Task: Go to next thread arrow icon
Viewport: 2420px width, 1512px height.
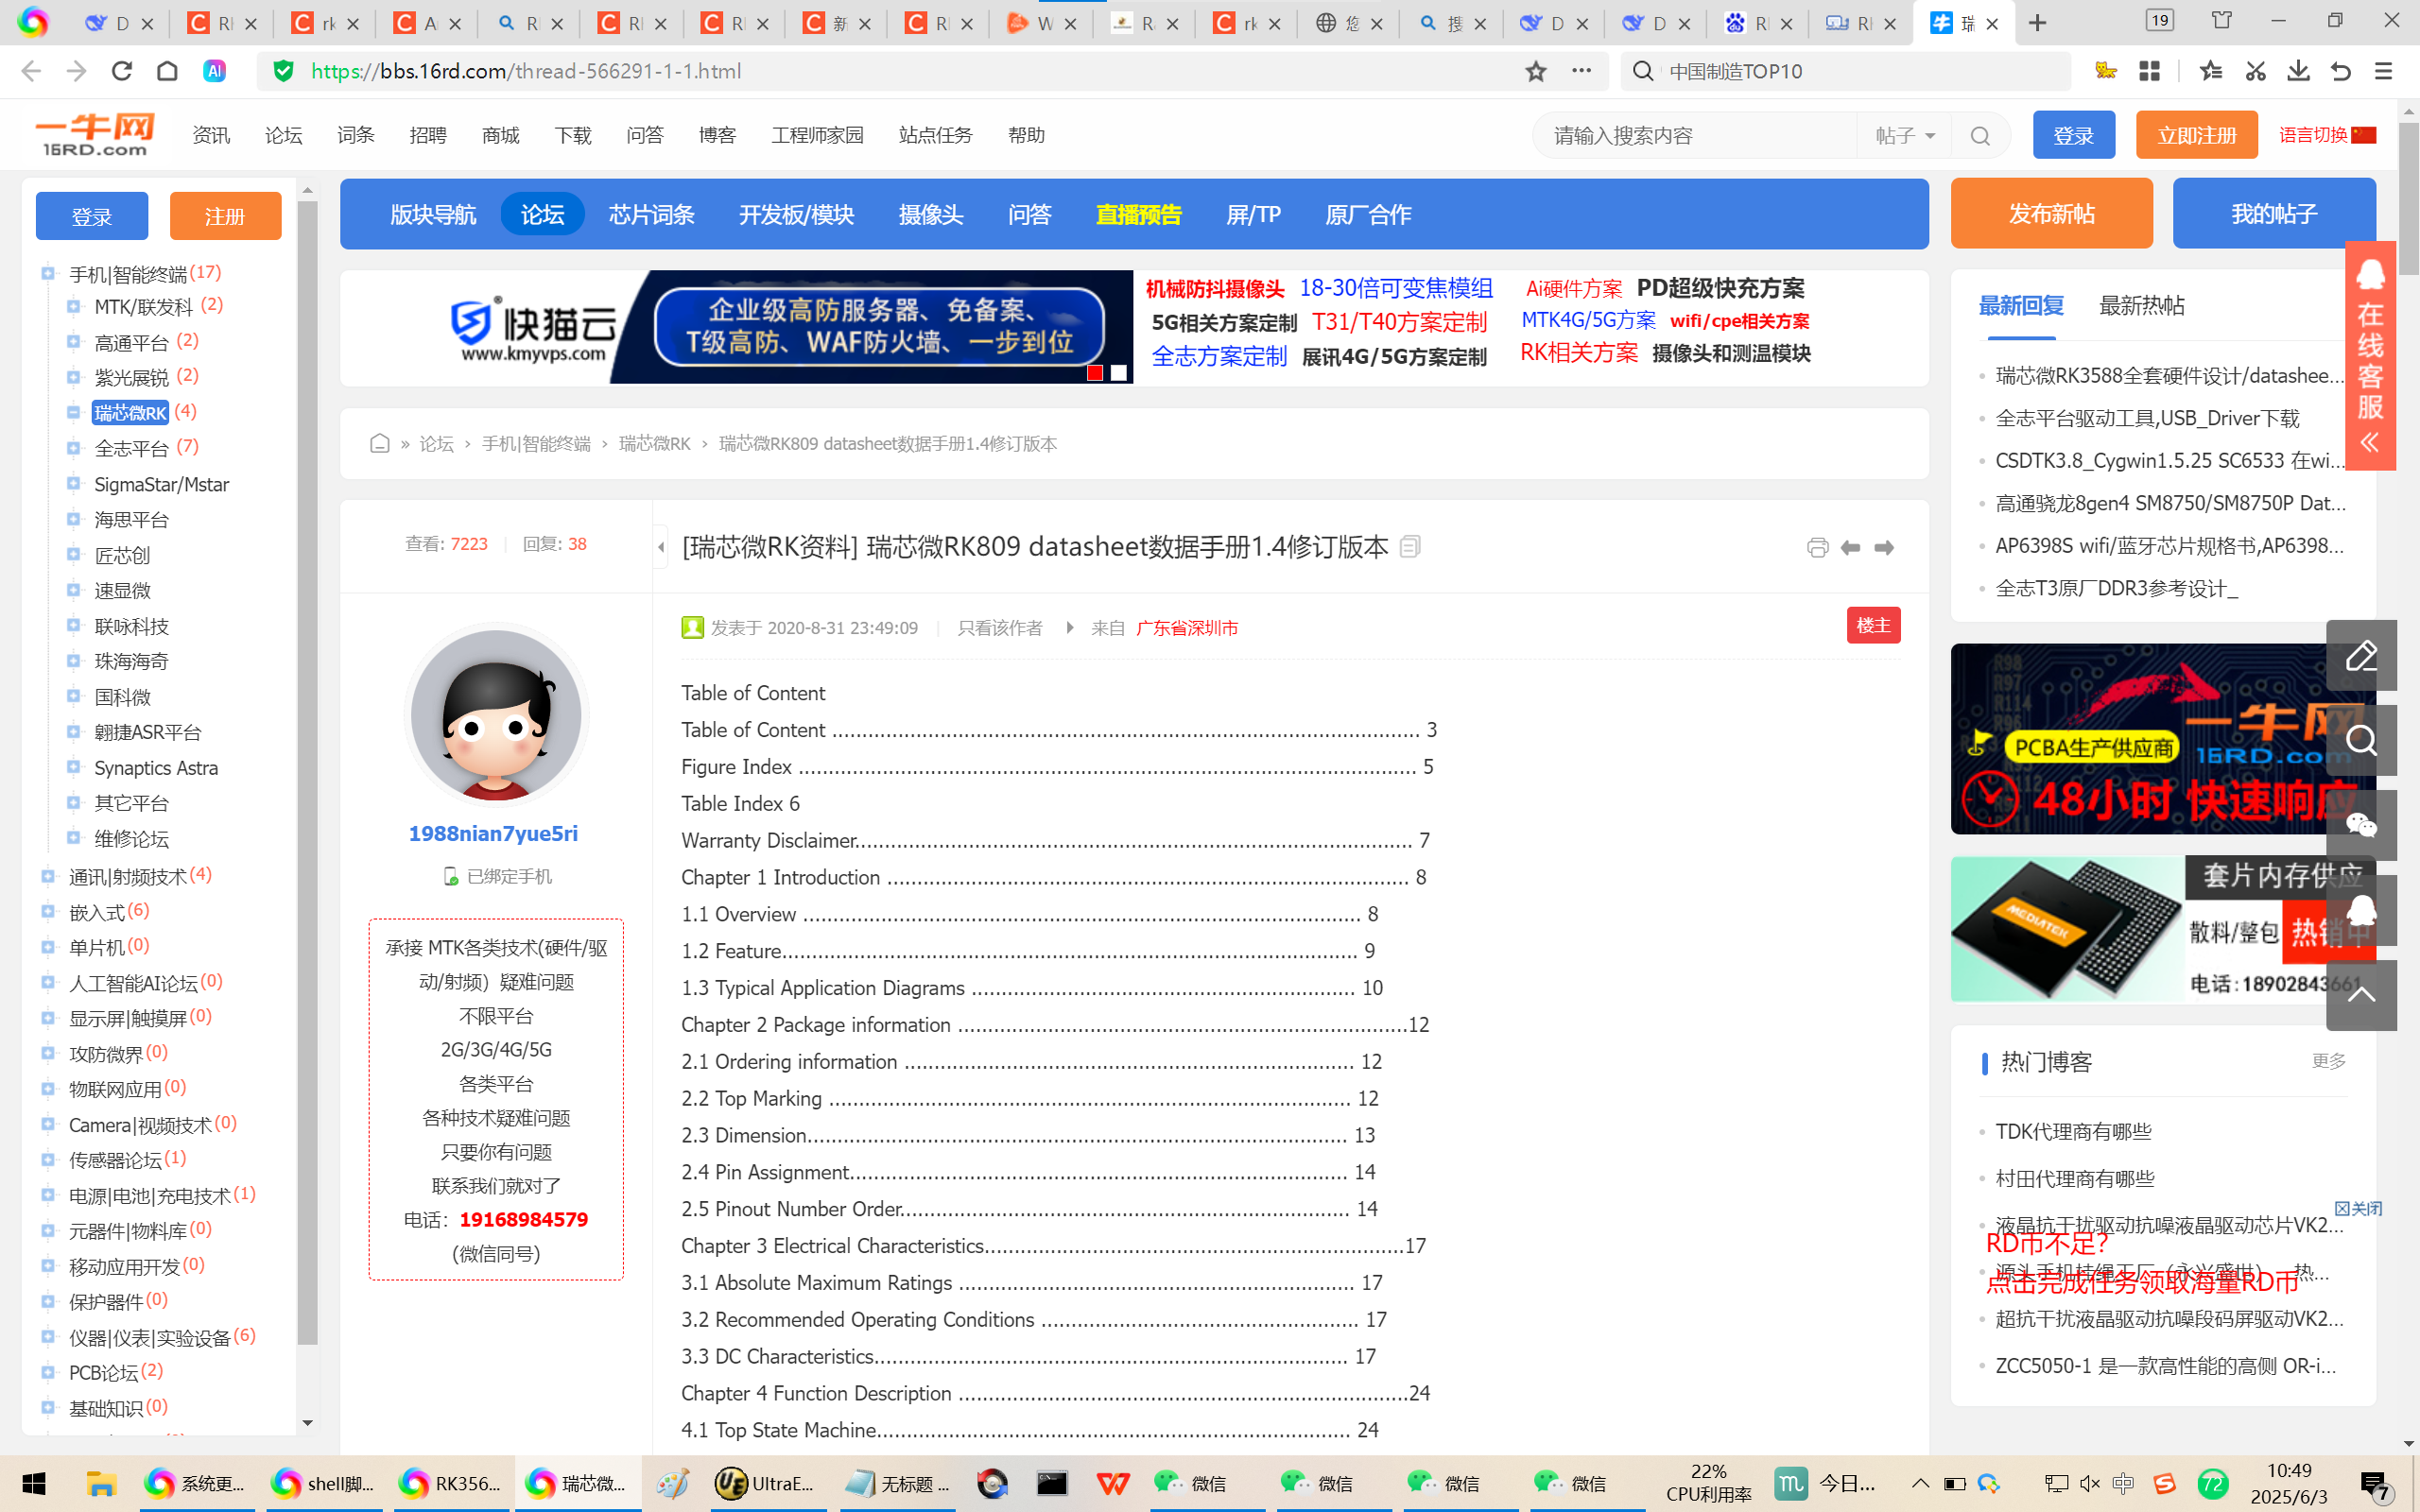Action: 1884,547
